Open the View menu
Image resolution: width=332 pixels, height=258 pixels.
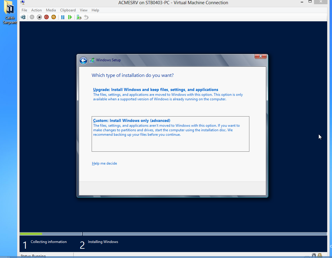click(x=84, y=10)
